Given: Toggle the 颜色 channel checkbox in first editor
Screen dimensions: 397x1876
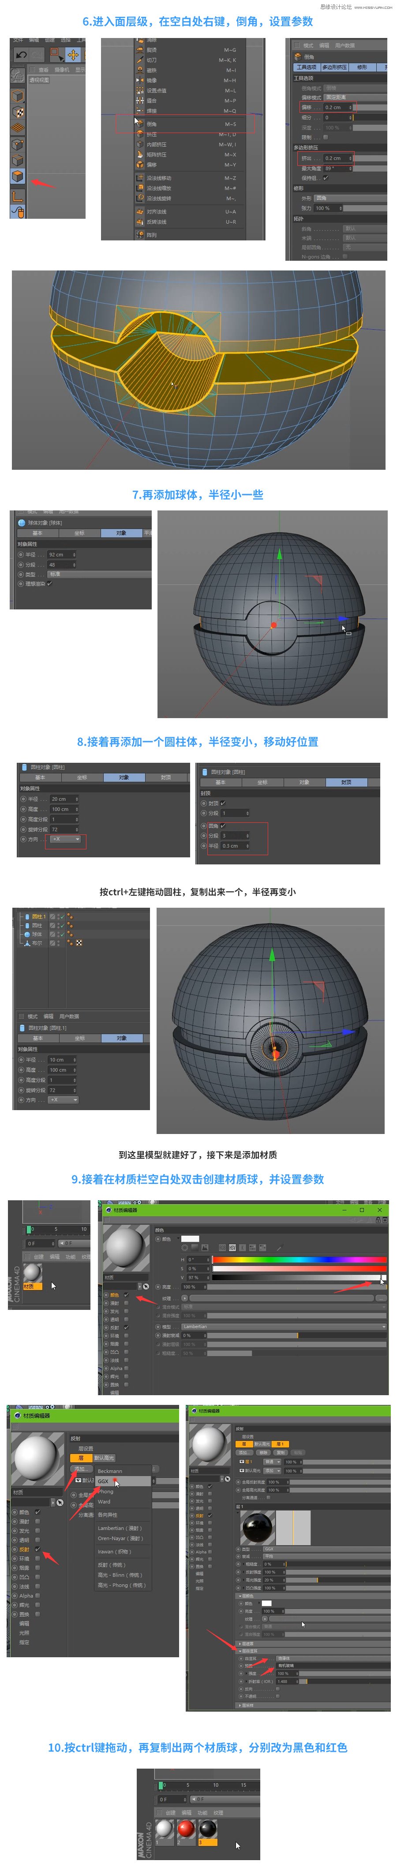Looking at the screenshot, I should (126, 1295).
